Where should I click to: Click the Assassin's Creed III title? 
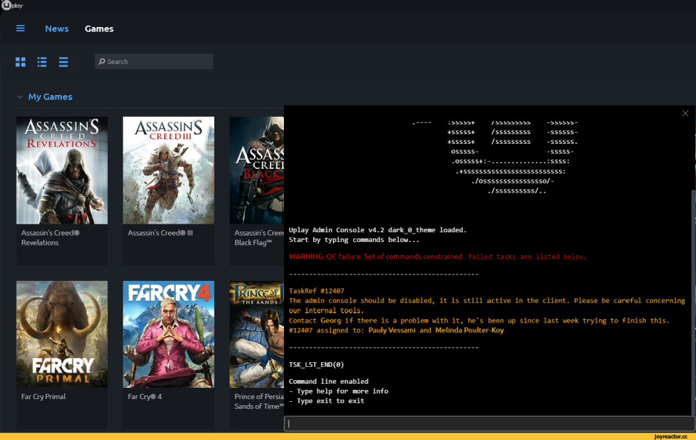click(x=160, y=233)
